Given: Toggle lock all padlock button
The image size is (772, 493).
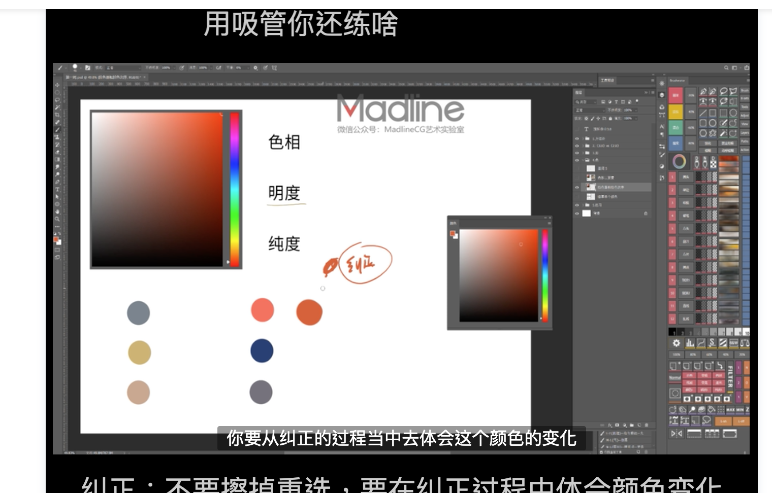Looking at the screenshot, I should (610, 119).
